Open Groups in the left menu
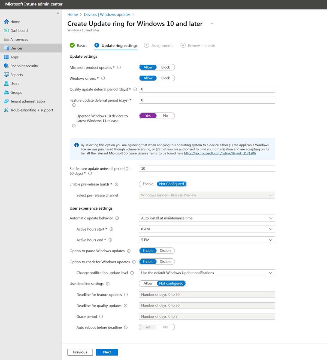 pyautogui.click(x=16, y=92)
